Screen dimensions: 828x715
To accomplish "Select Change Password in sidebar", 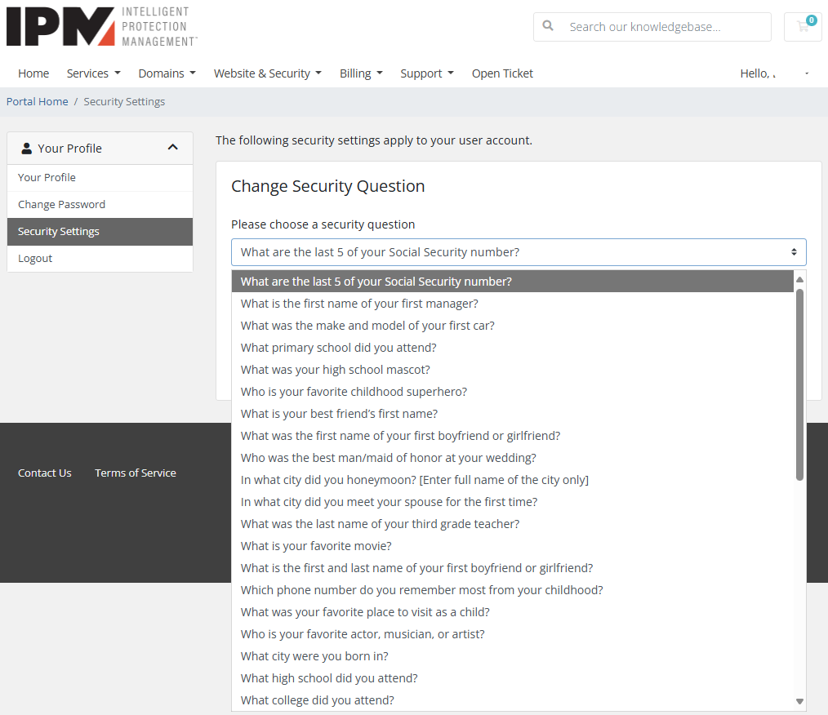I will click(61, 204).
